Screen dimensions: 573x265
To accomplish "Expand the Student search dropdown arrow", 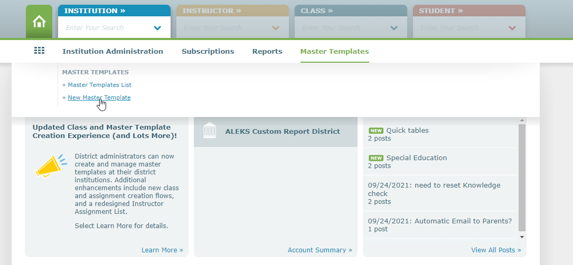I will click(512, 28).
